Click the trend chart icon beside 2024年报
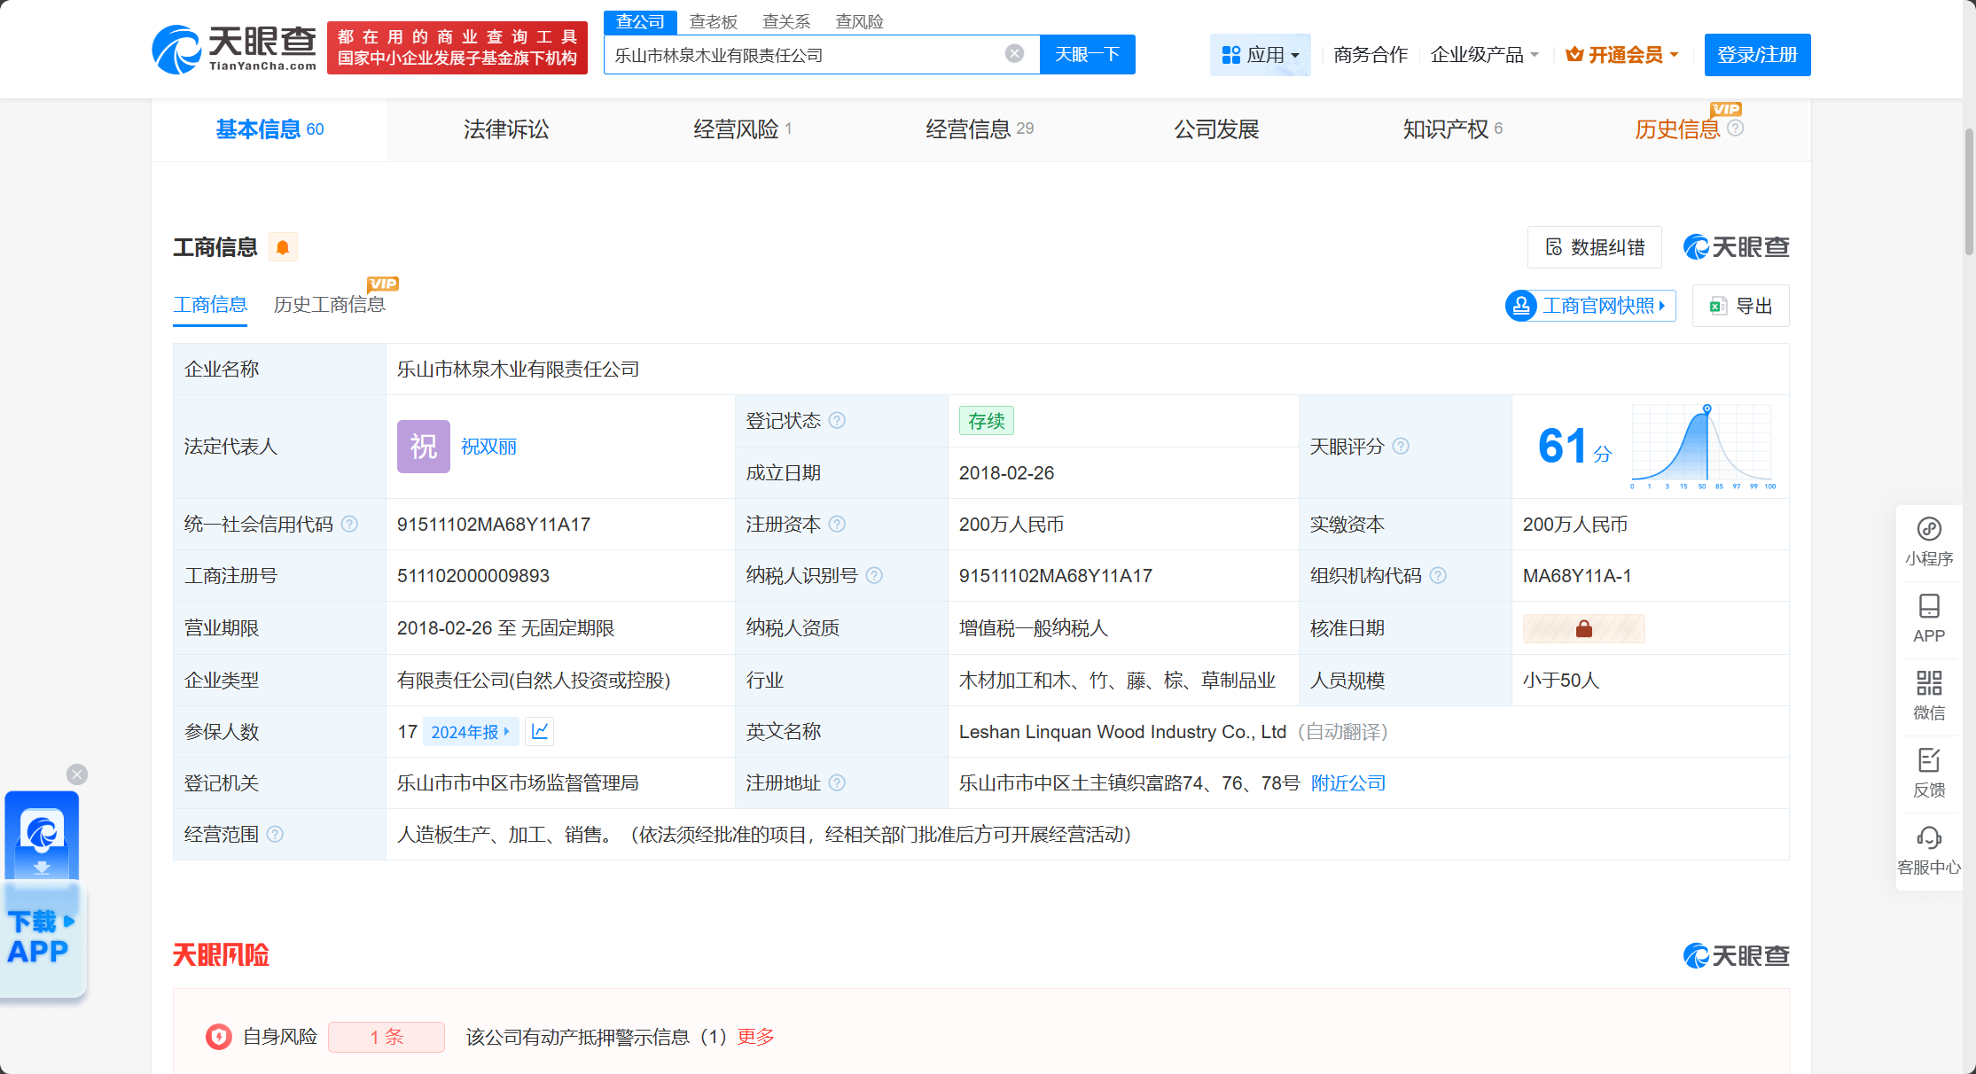Viewport: 1976px width, 1074px height. [x=540, y=731]
